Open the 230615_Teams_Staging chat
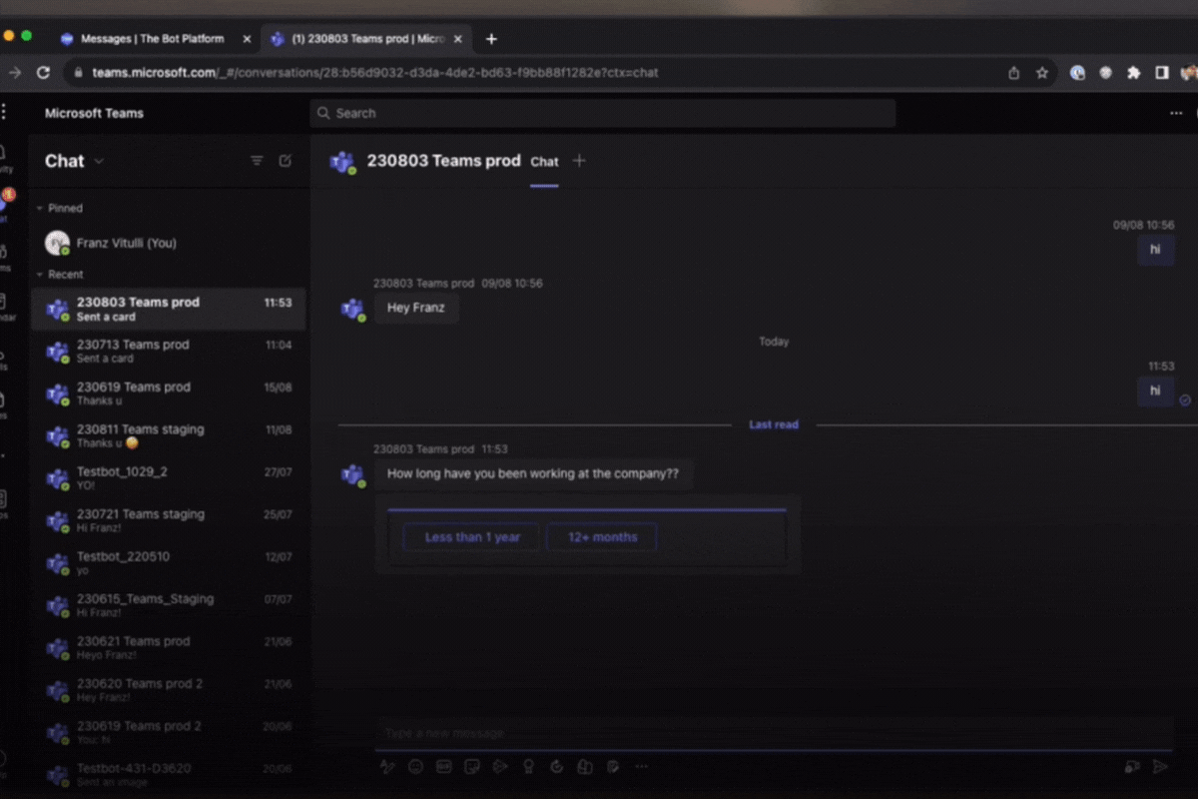This screenshot has width=1198, height=799. (x=168, y=606)
